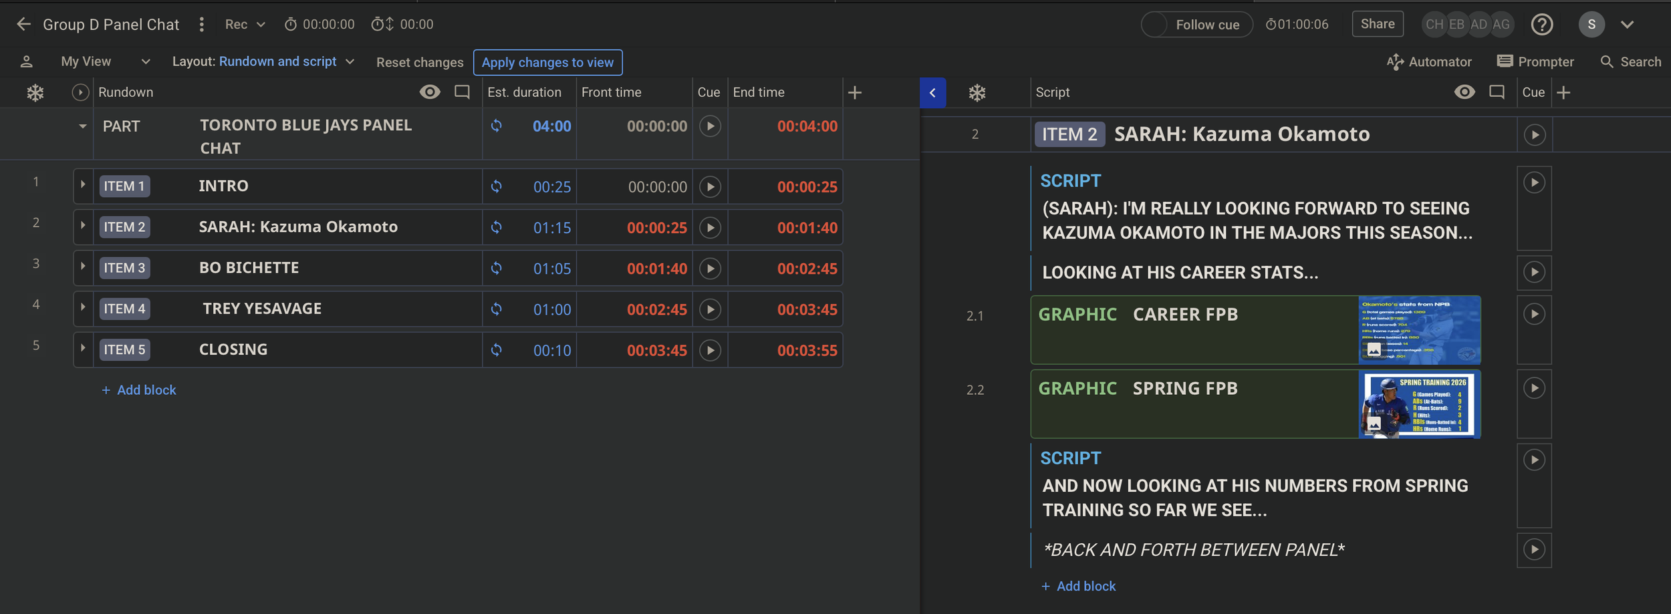Select the CH collaborator avatar
This screenshot has height=614, width=1671.
coord(1434,25)
